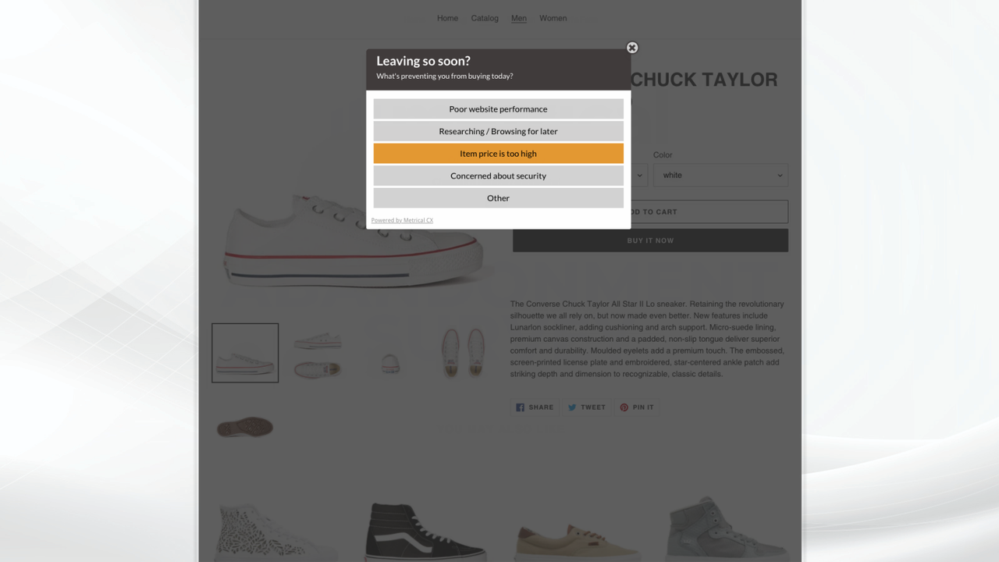The width and height of the screenshot is (999, 562).
Task: Tweet the product on Twitter
Action: pos(586,407)
